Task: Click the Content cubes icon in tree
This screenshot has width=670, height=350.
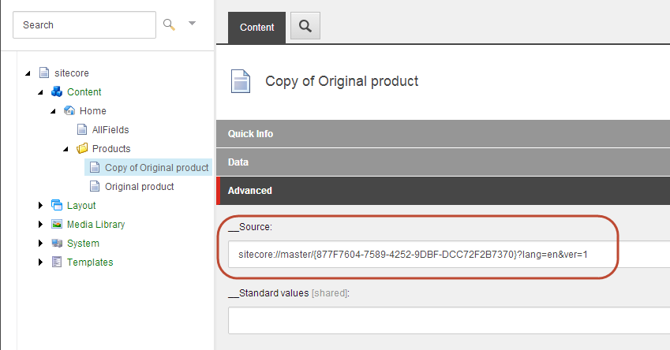Action: coord(57,92)
